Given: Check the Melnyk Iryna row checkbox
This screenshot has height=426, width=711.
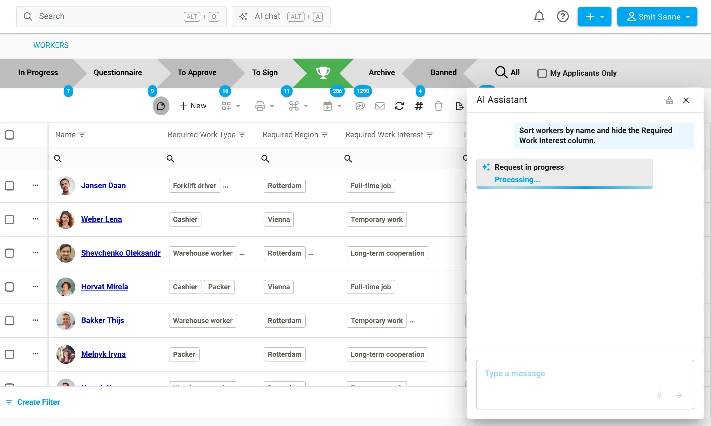Looking at the screenshot, I should click(9, 354).
